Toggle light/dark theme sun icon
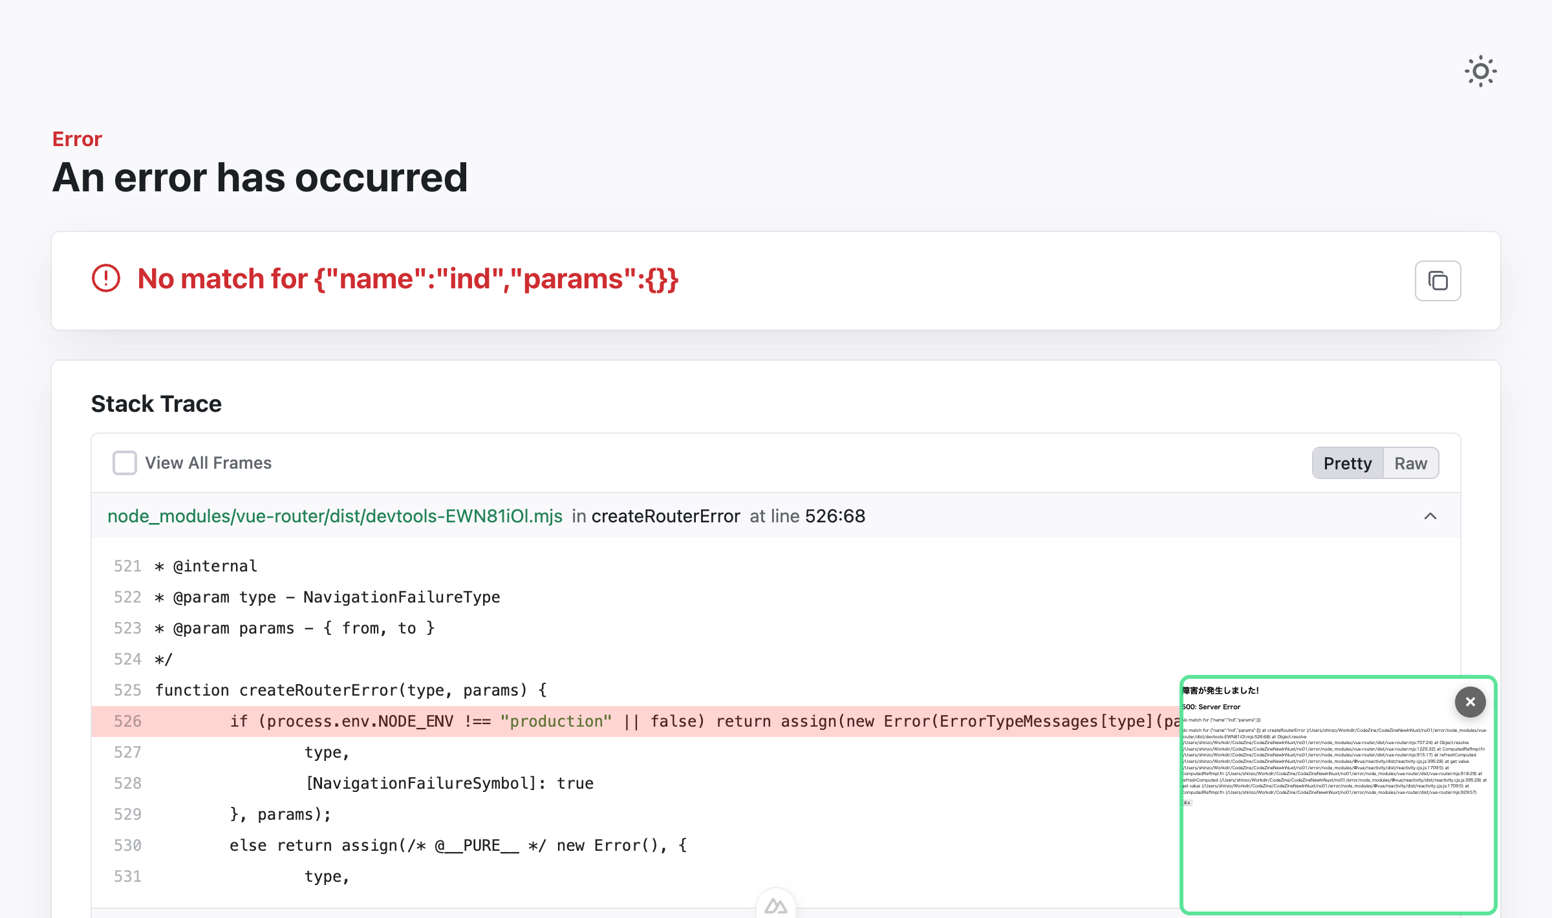The width and height of the screenshot is (1552, 918). pos(1480,71)
